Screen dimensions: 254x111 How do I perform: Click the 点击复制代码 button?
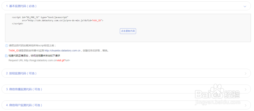[128, 31]
